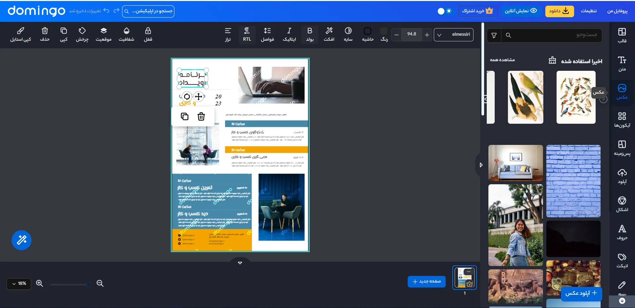Click the zoom out magnifier
Screen dimensions: 635x308
click(100, 284)
